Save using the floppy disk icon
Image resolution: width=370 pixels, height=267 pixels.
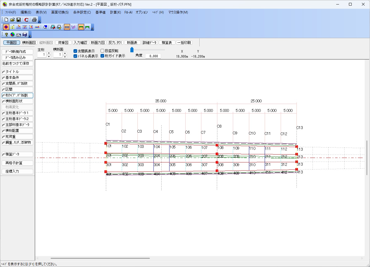point(19,20)
